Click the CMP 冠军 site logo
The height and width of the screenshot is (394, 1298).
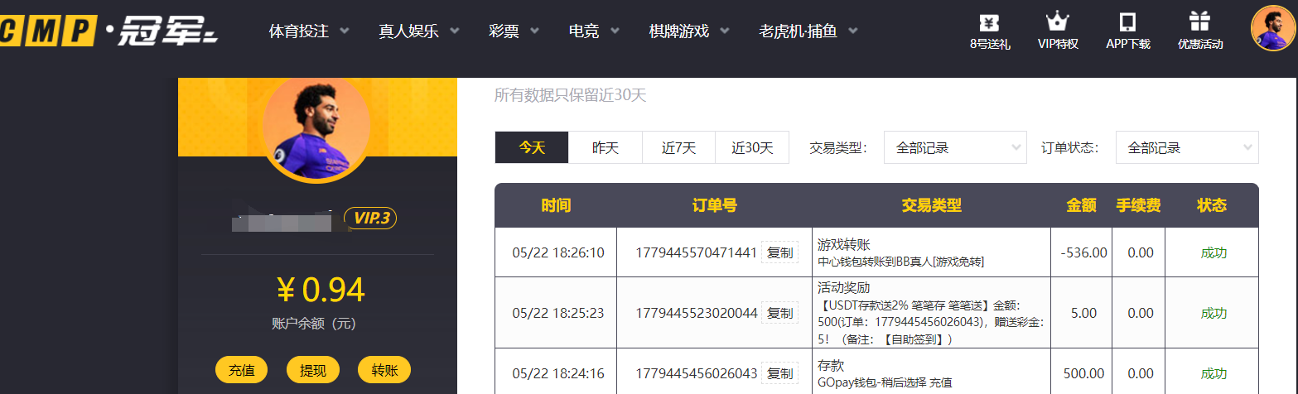click(109, 31)
